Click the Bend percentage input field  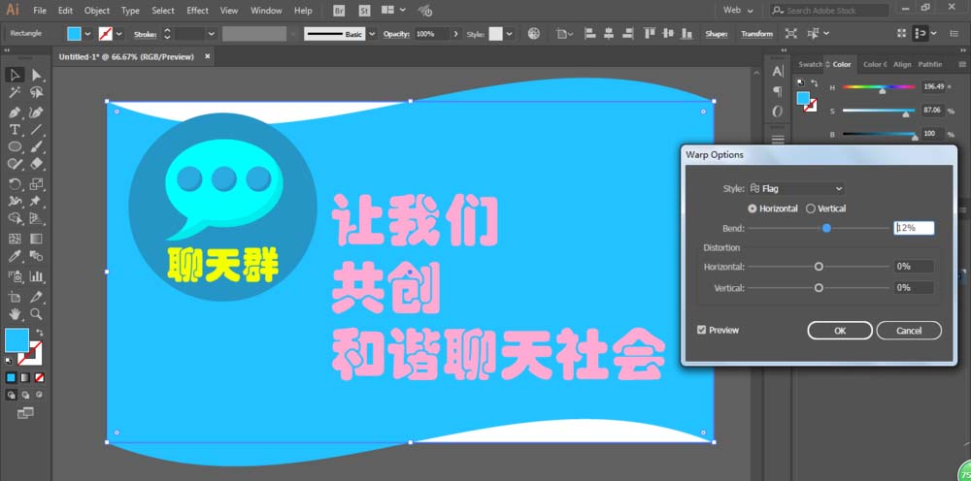(x=914, y=228)
